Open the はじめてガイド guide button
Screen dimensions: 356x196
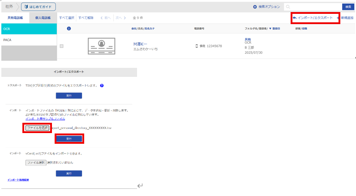(39, 7)
